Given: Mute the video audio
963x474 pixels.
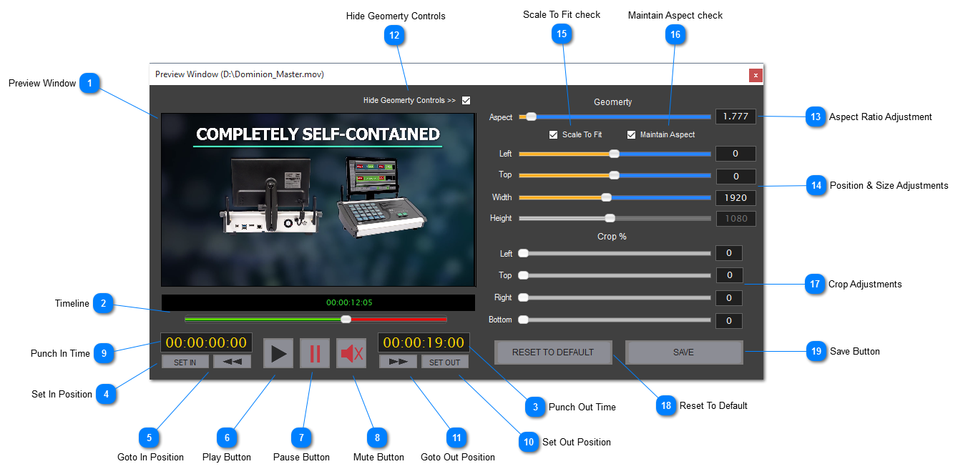Looking at the screenshot, I should (x=351, y=352).
